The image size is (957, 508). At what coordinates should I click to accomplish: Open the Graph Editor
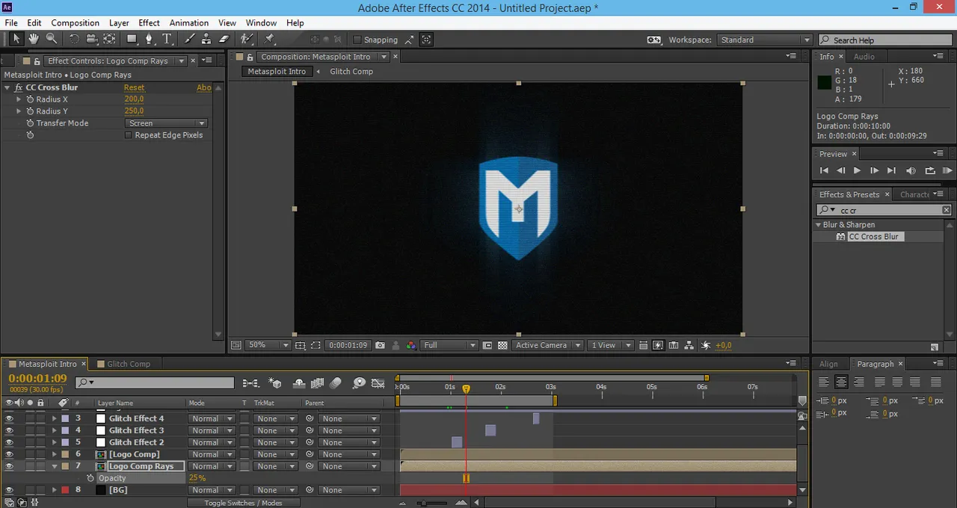click(x=378, y=383)
